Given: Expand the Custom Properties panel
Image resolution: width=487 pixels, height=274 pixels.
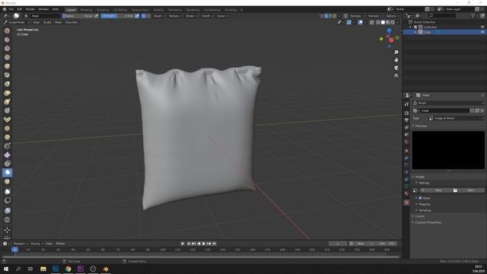Looking at the screenshot, I should coord(428,222).
